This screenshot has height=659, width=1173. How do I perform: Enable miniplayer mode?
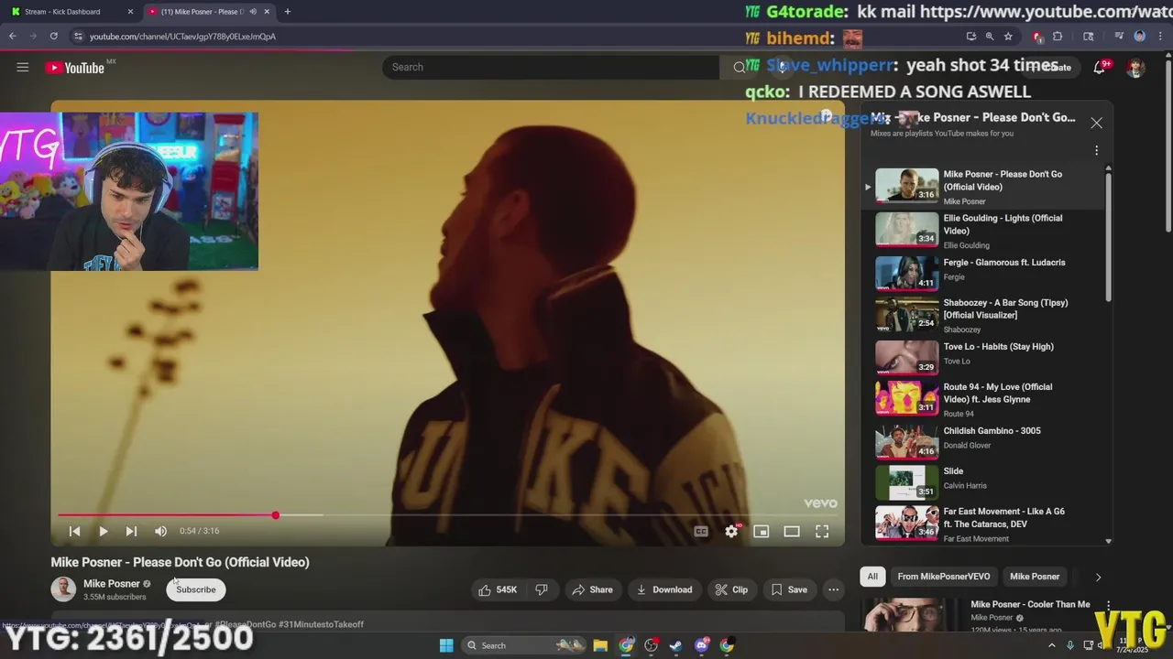pyautogui.click(x=761, y=531)
